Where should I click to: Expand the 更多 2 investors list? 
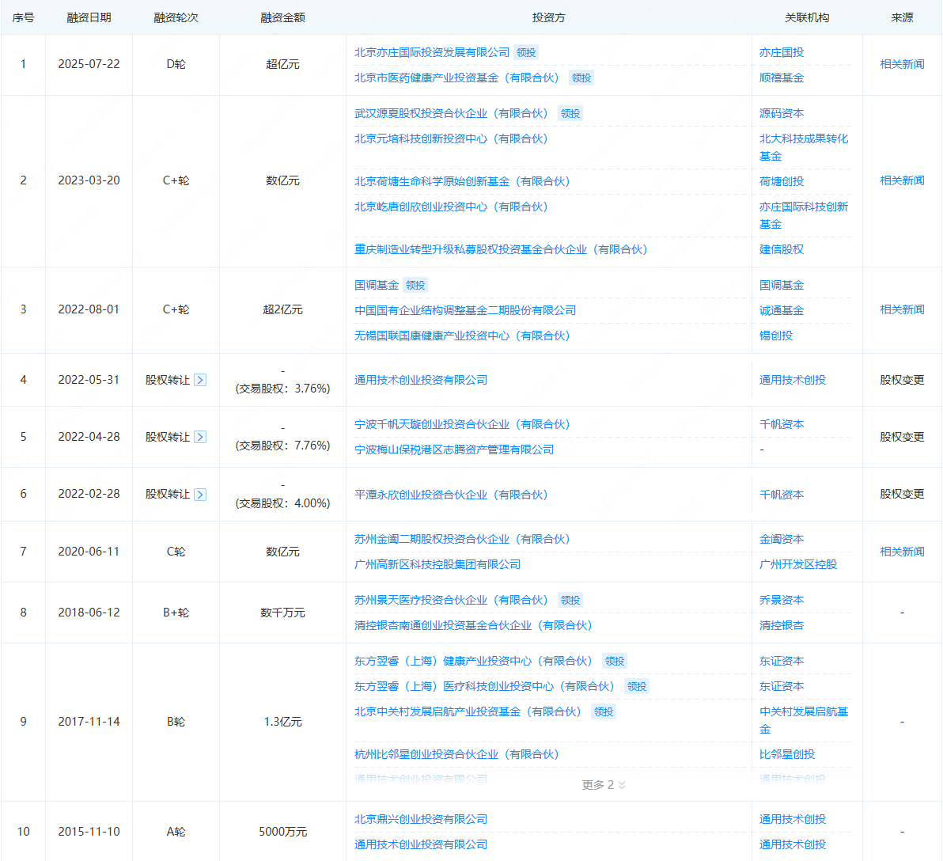[x=604, y=785]
